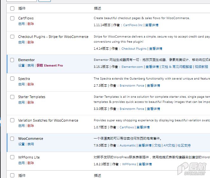Open CartFlows author link in Variation Swatches row
This screenshot has width=210, height=178.
coord(126,127)
